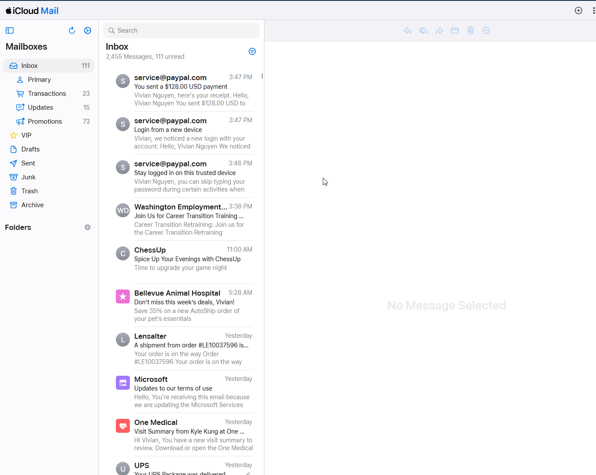This screenshot has height=475, width=596.
Task: Go to the Junk mailbox
Action: coord(28,177)
